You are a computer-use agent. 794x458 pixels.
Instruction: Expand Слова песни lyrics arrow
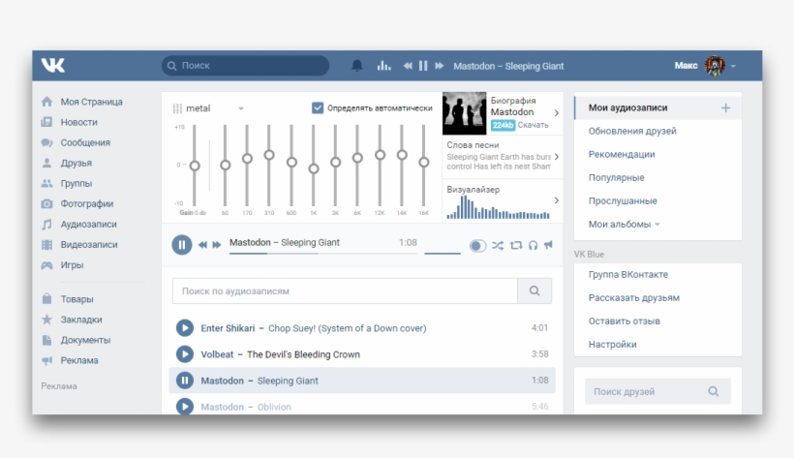pyautogui.click(x=557, y=157)
